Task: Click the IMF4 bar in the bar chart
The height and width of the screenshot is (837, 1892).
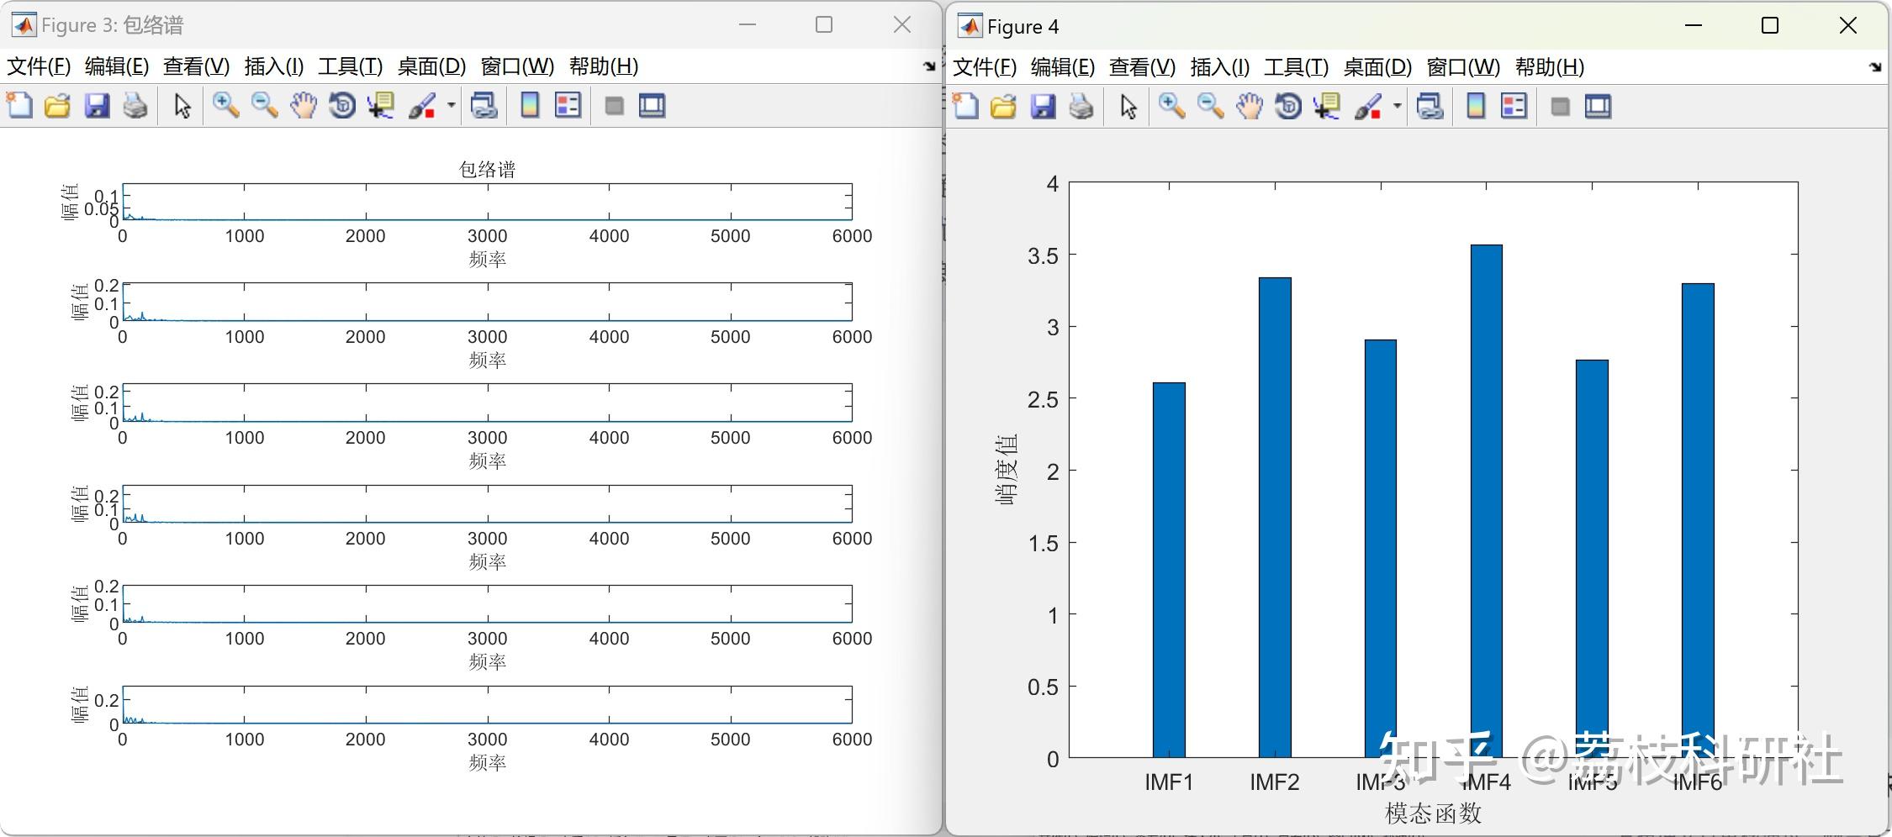Action: [1485, 504]
